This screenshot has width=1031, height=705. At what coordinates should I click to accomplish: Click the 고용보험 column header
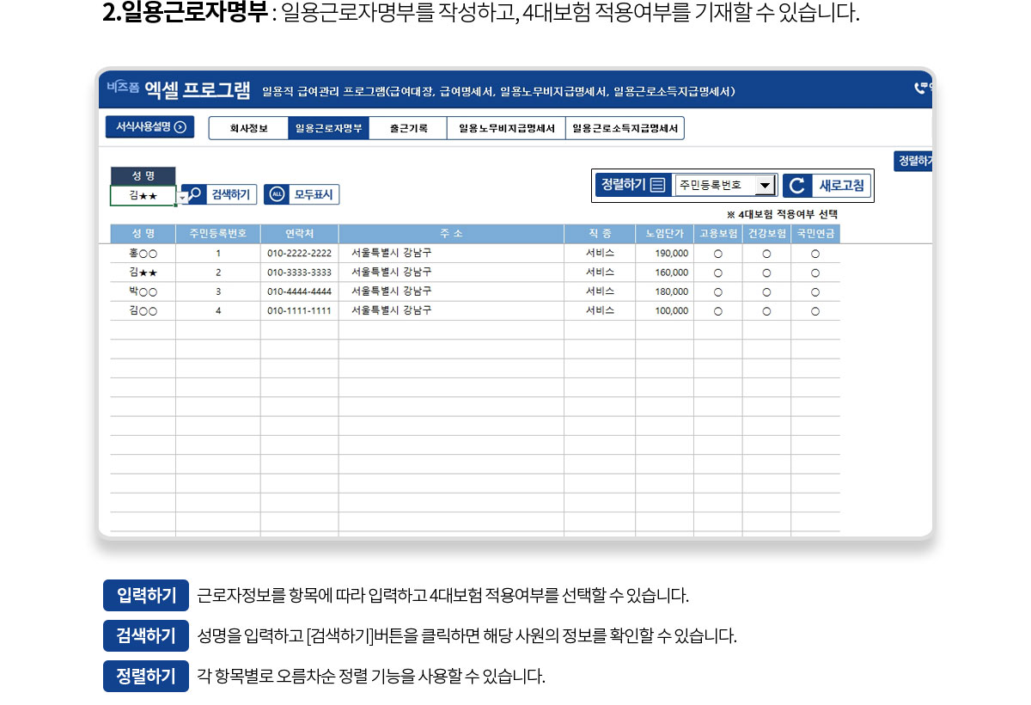(x=718, y=234)
